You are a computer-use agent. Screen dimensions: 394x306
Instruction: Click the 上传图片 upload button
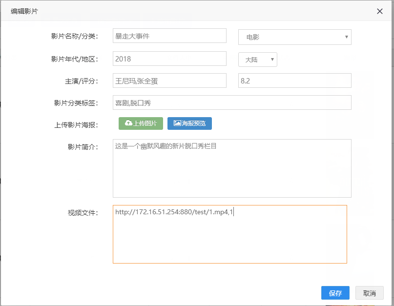[x=141, y=123]
